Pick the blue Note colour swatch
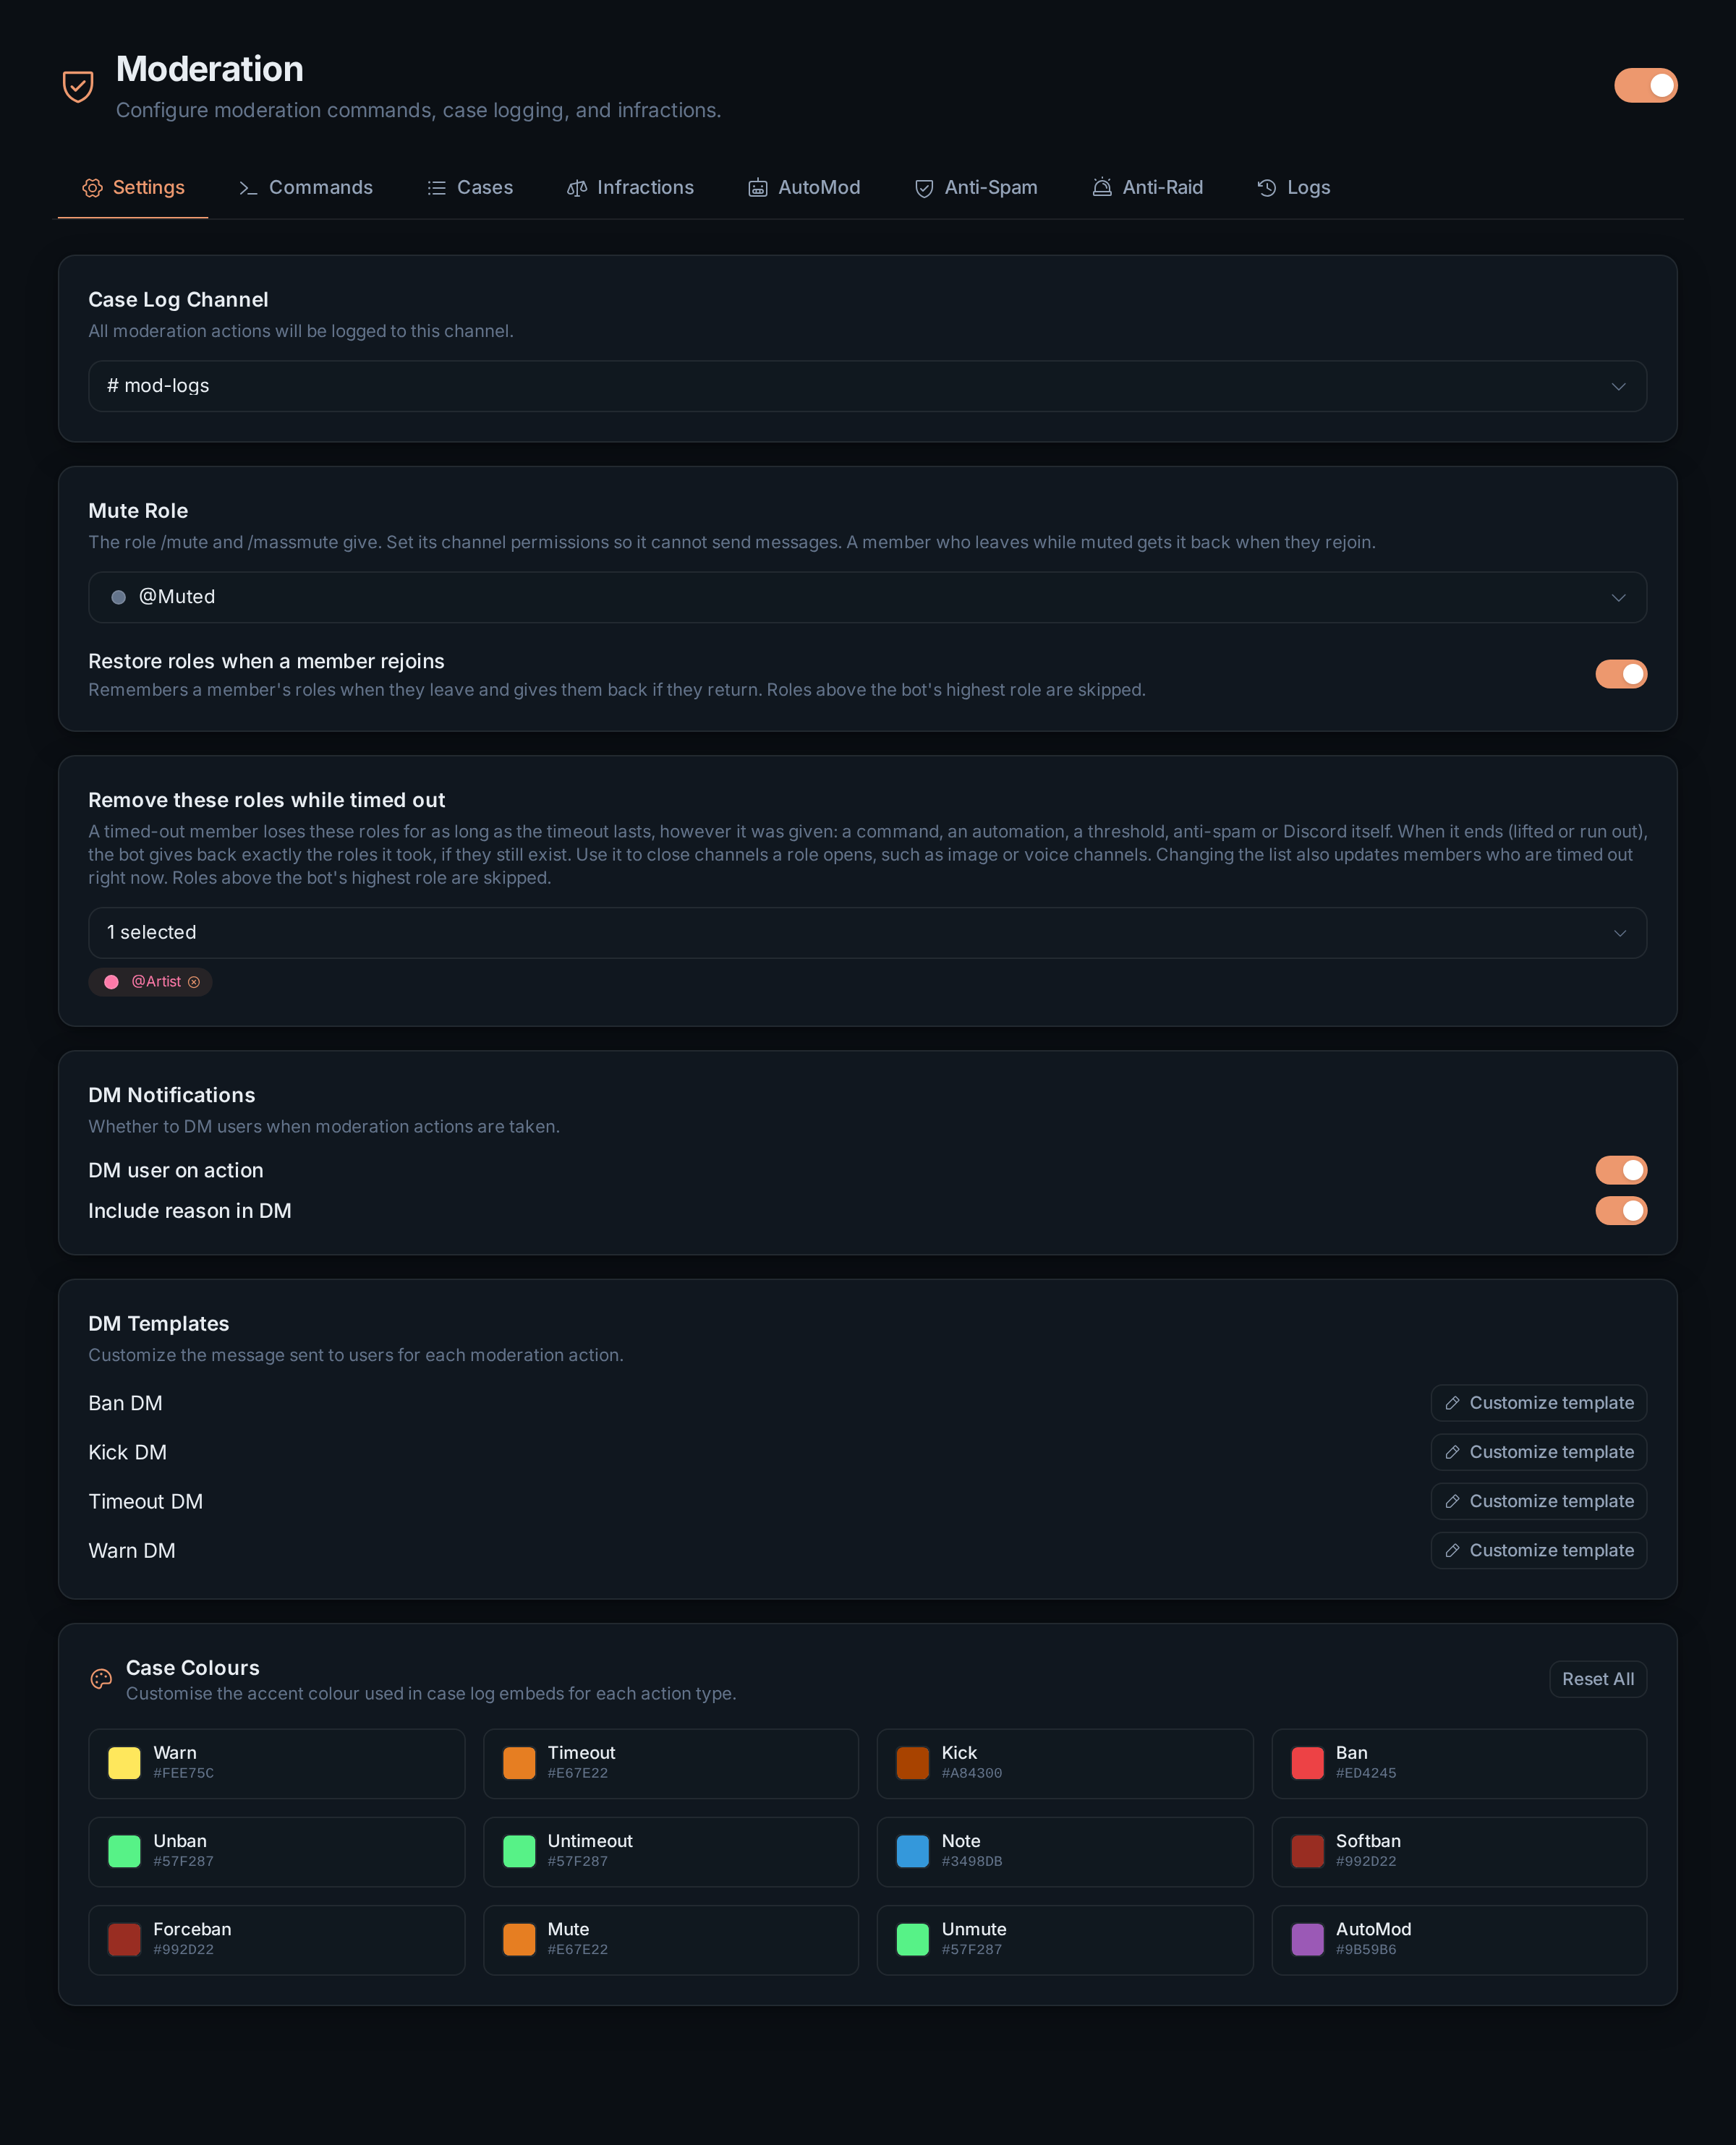The image size is (1736, 2145). click(913, 1851)
